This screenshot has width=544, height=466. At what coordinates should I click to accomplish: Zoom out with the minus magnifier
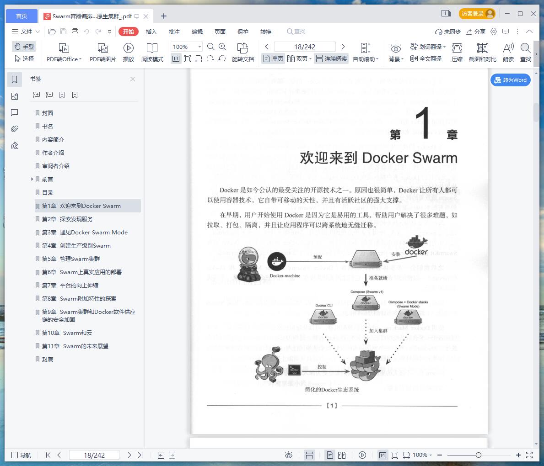pyautogui.click(x=210, y=47)
